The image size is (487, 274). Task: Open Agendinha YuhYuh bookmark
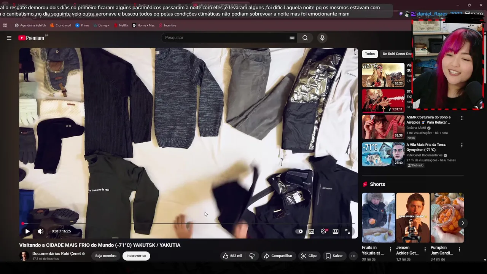point(30,25)
